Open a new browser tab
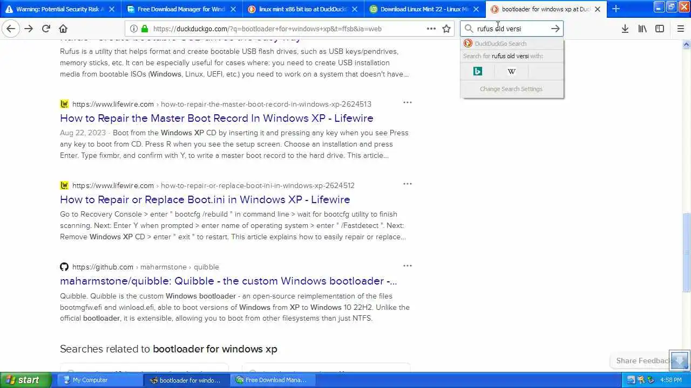Viewport: 691px width, 388px height. click(616, 9)
